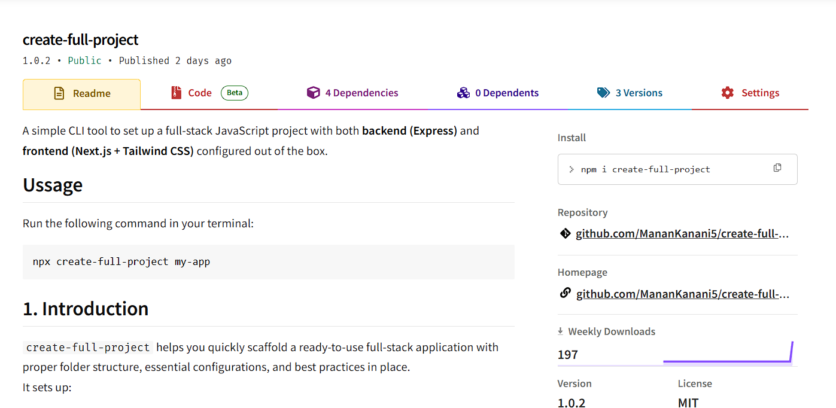Switch to the Code tab
Image resolution: width=836 pixels, height=408 pixels.
200,93
